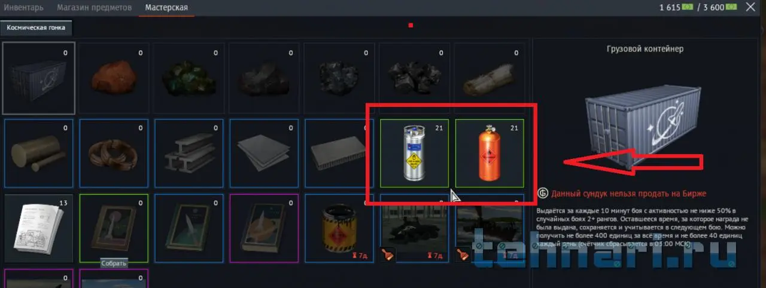The width and height of the screenshot is (766, 288).
Task: Close the workshop window
Action: pos(750,8)
